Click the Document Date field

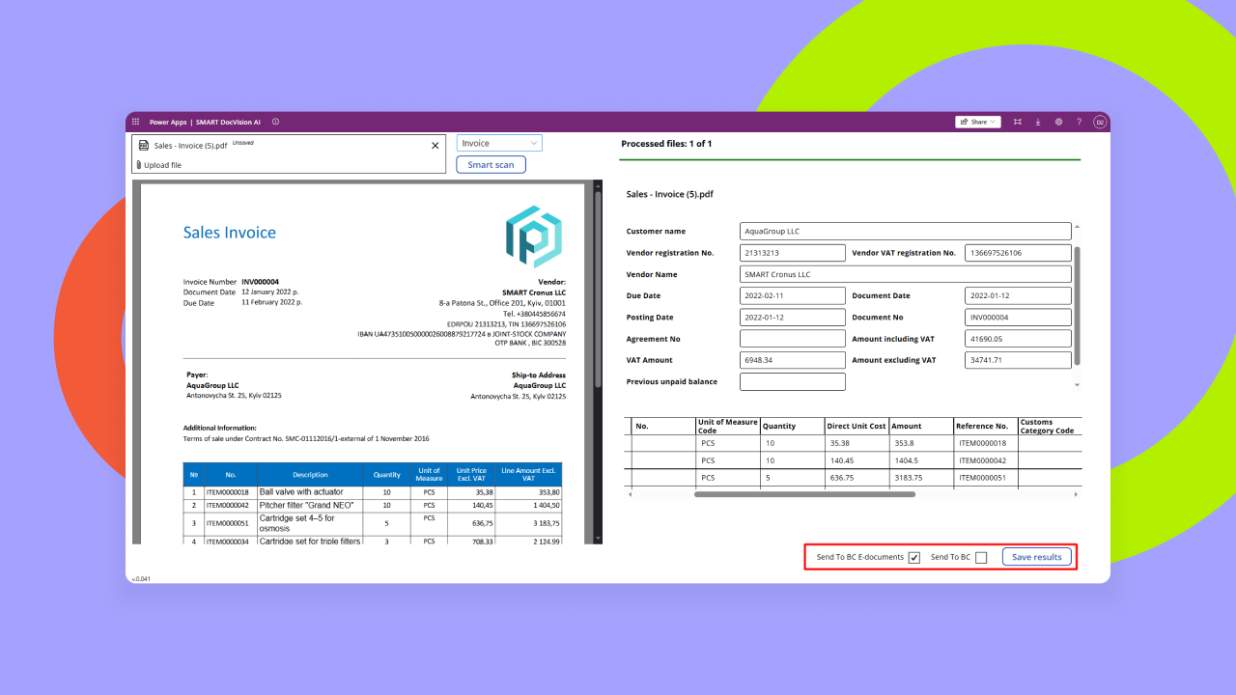(1018, 295)
